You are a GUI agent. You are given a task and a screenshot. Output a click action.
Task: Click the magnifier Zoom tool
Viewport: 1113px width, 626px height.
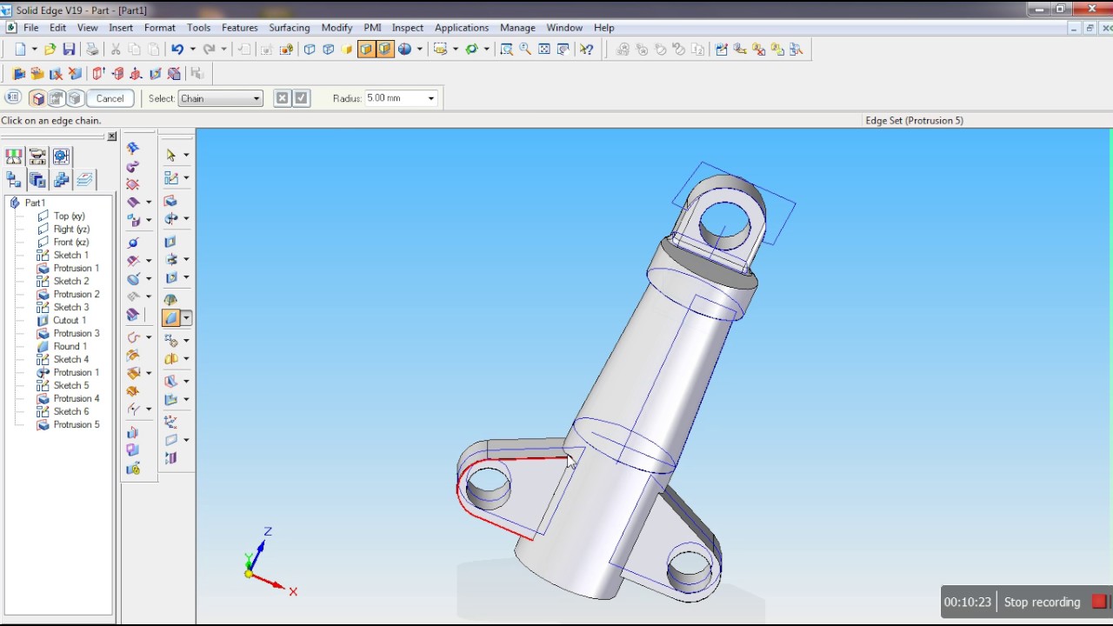tap(525, 50)
